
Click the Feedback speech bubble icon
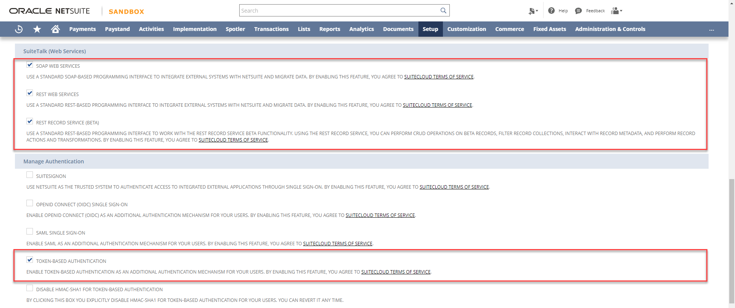[x=578, y=11]
